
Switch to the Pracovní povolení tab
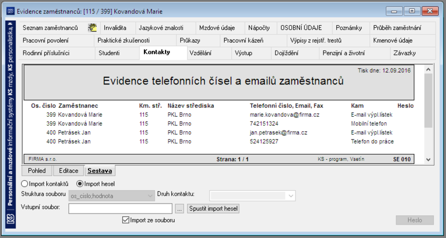(x=57, y=41)
